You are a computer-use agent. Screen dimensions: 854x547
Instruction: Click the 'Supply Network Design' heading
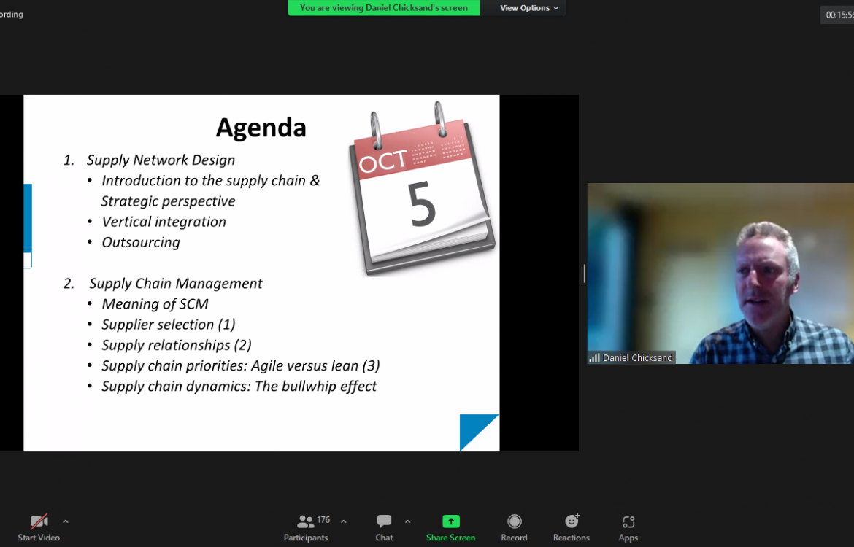coord(161,160)
